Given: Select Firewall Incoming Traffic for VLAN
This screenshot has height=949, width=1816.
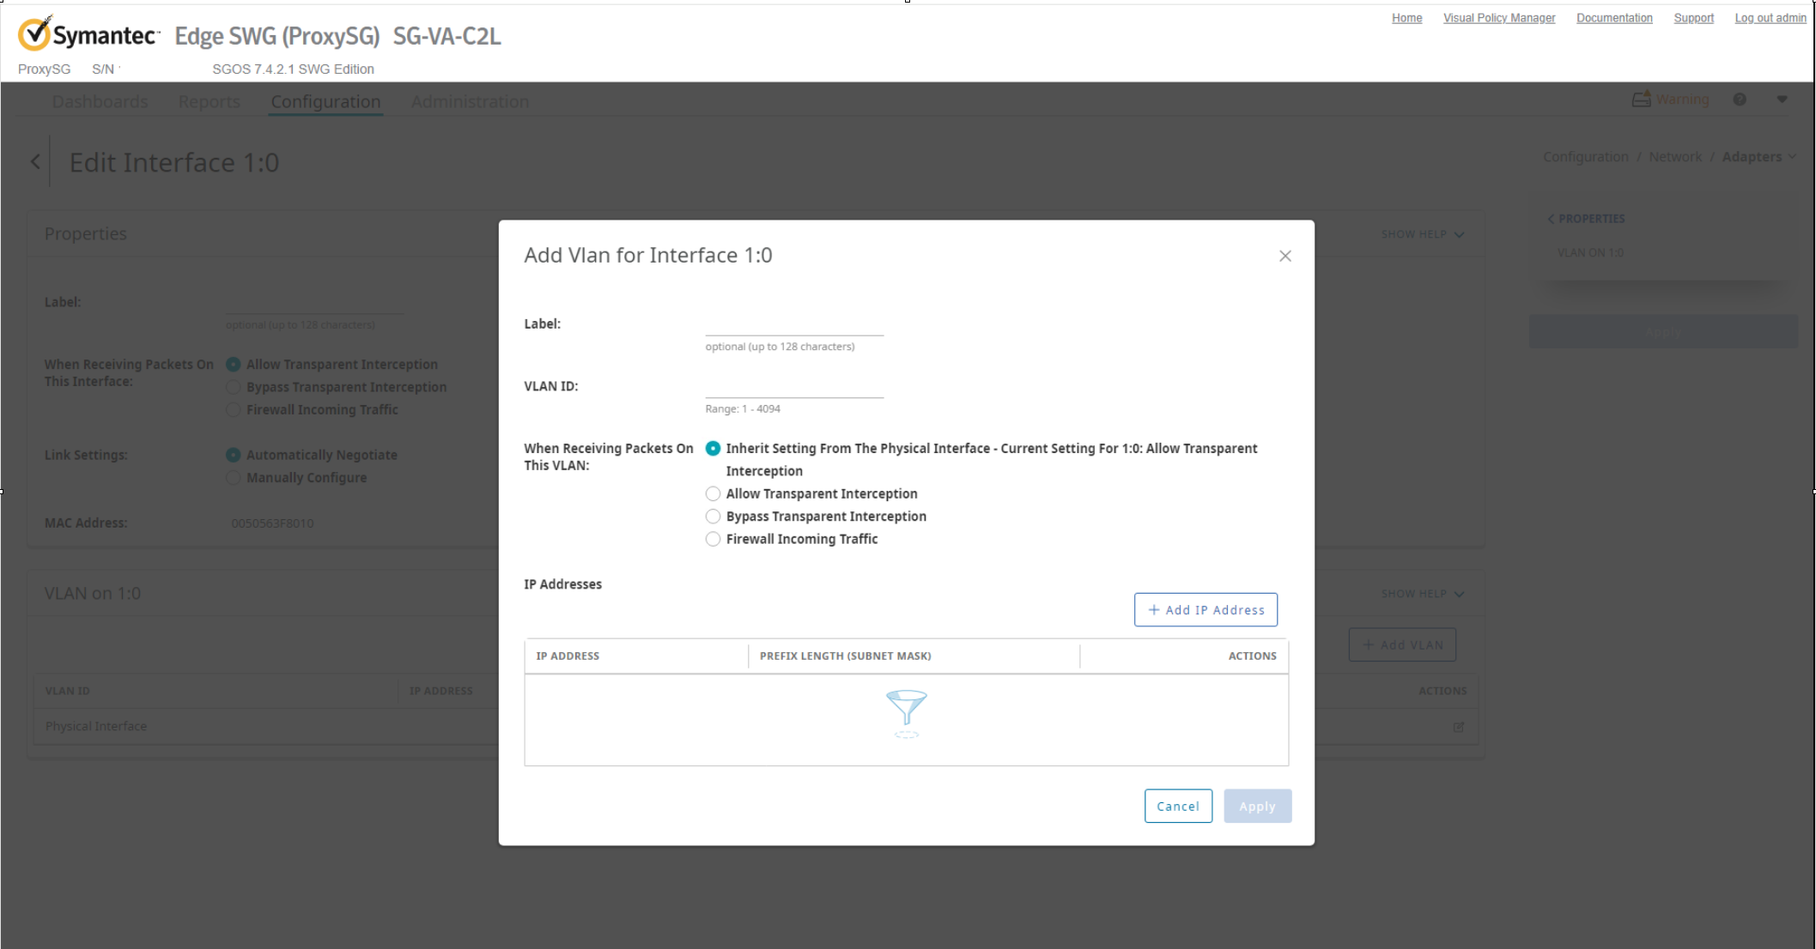Looking at the screenshot, I should click(713, 540).
